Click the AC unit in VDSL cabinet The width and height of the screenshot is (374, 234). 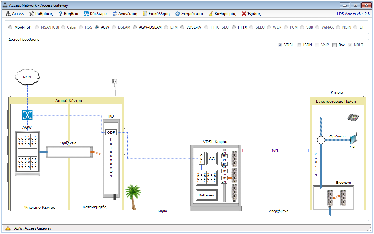pos(212,159)
